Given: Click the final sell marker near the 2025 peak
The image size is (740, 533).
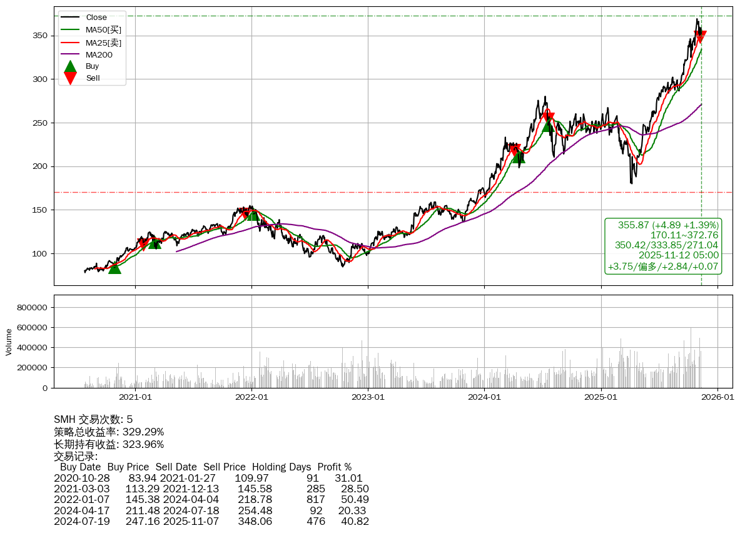Looking at the screenshot, I should coord(700,37).
